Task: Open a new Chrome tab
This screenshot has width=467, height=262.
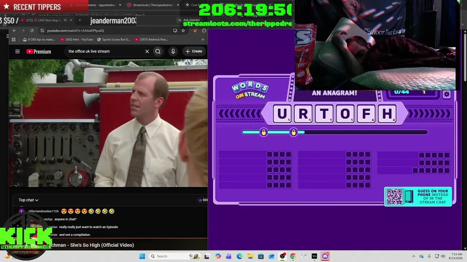Action: point(80,20)
